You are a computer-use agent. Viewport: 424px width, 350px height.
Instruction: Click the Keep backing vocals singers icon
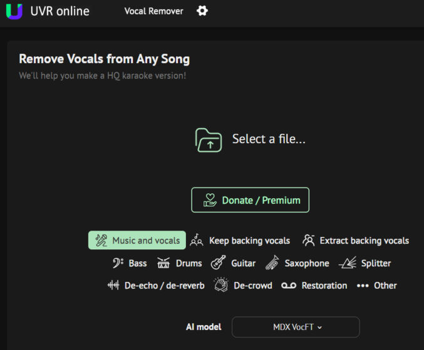coord(197,240)
